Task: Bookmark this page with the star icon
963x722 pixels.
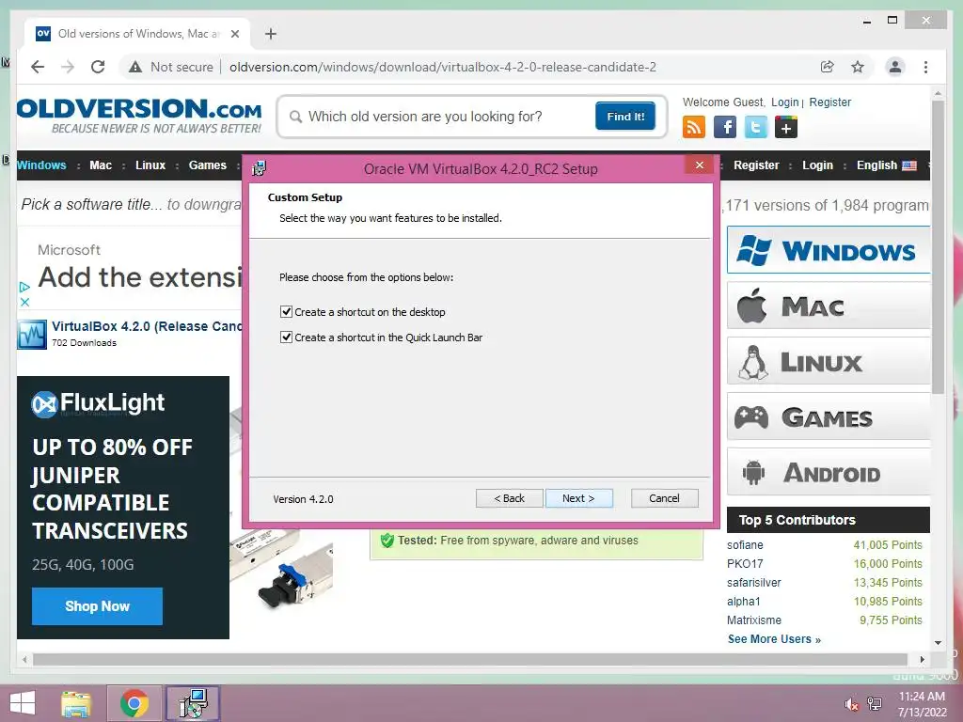Action: coord(858,67)
